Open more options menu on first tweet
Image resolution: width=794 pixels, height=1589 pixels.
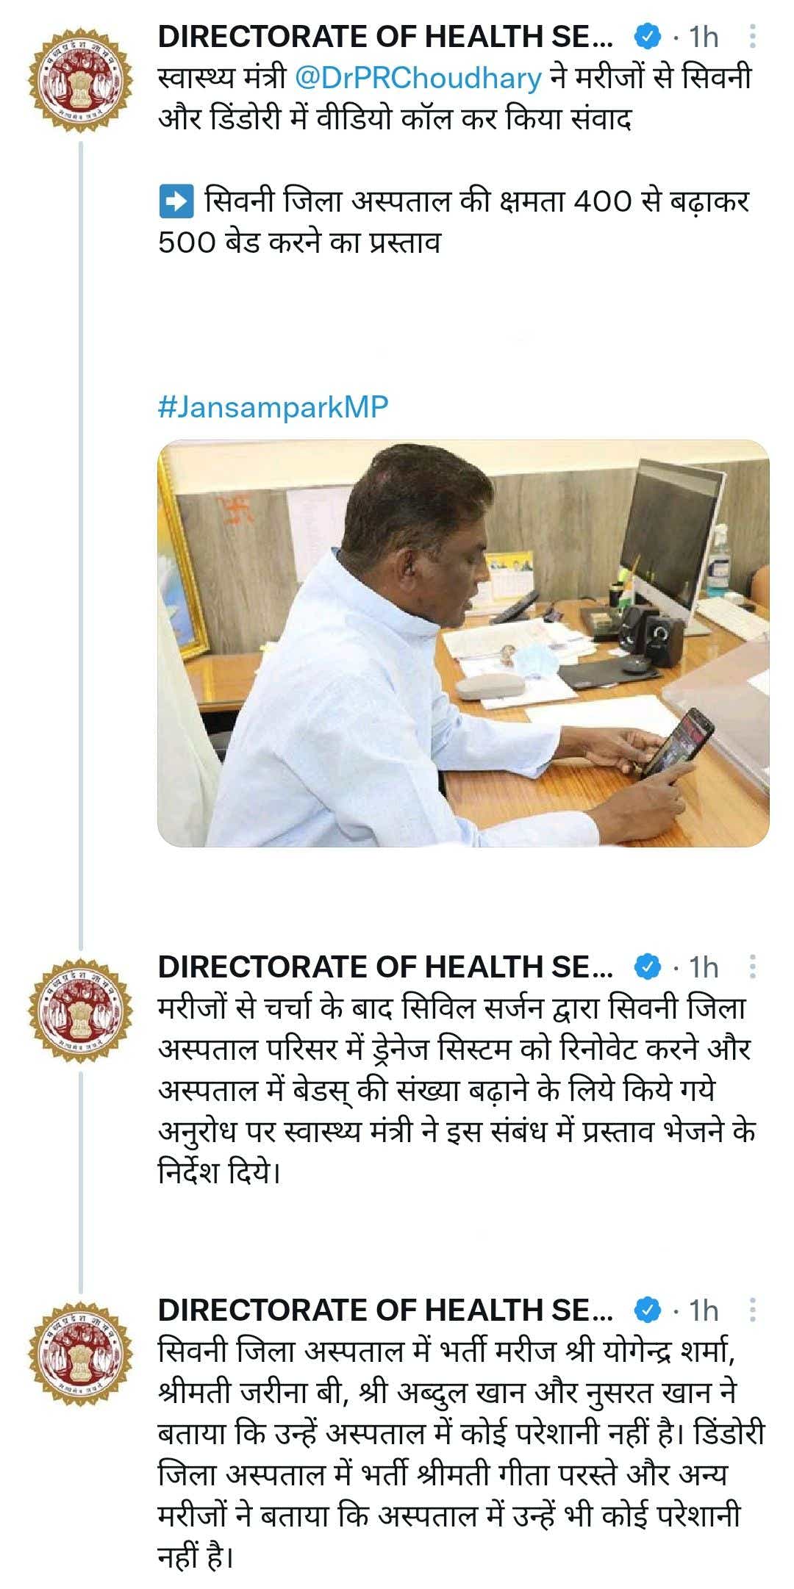(x=752, y=37)
